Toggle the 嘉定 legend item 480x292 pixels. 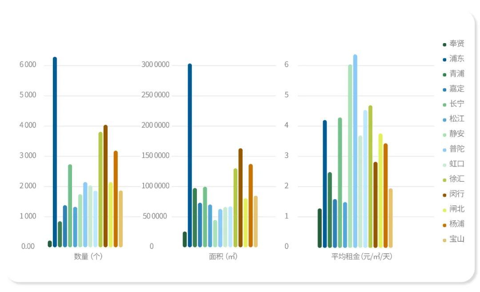click(x=453, y=89)
